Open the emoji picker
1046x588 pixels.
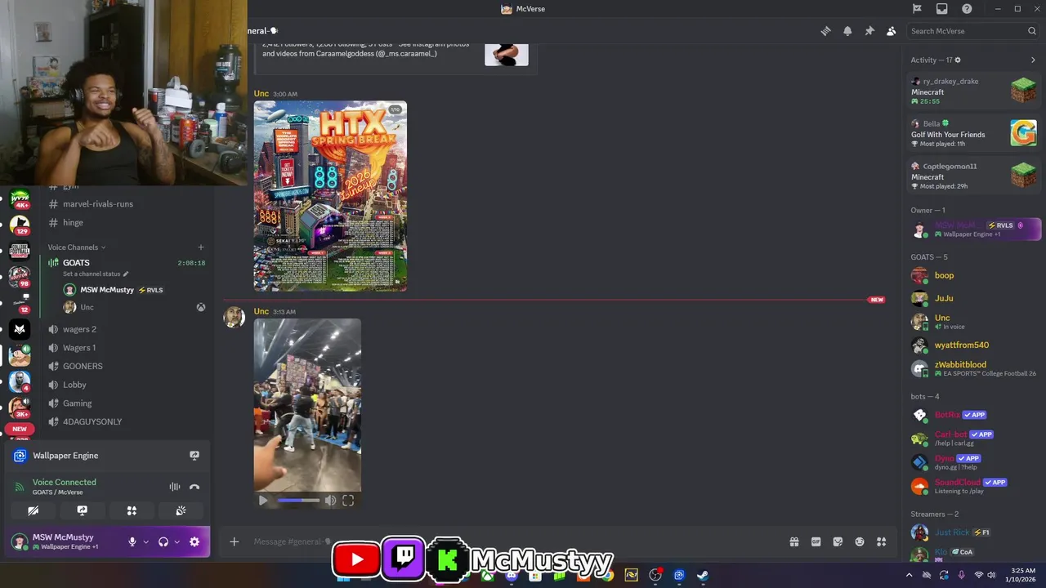coord(860,541)
